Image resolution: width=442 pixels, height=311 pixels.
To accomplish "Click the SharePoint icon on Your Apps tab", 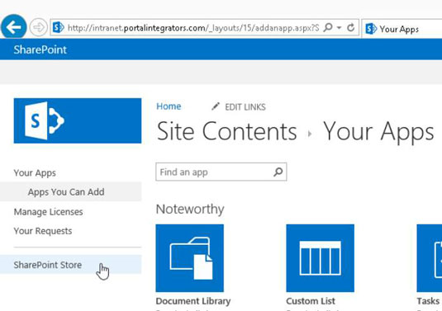I will [371, 29].
